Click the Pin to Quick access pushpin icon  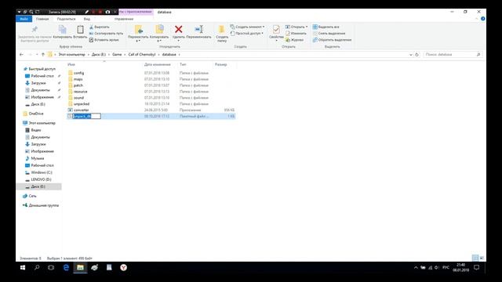[x=35, y=30]
